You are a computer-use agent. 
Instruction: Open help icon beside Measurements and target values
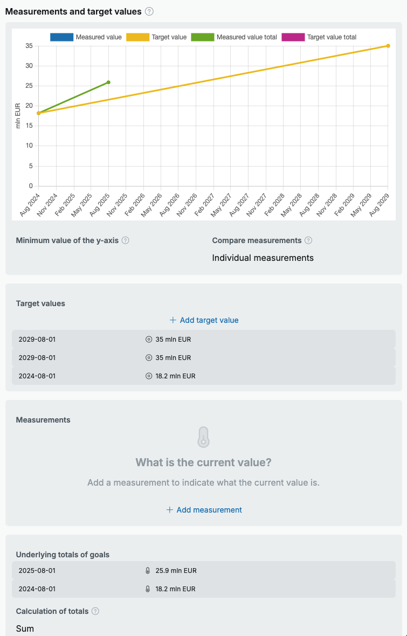[149, 11]
